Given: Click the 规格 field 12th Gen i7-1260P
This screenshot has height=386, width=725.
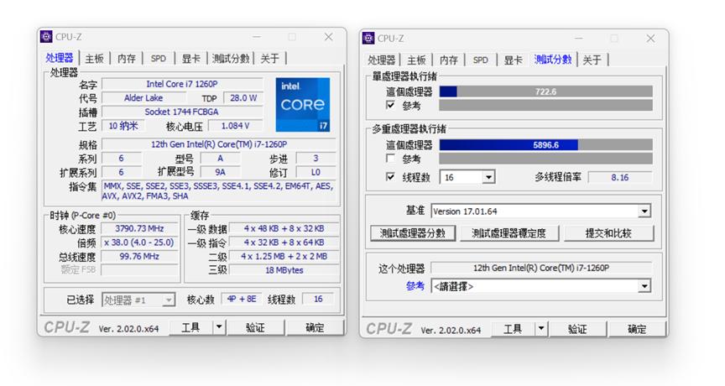Looking at the screenshot, I should (x=219, y=144).
